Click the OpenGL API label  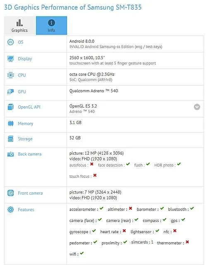[x=29, y=107]
